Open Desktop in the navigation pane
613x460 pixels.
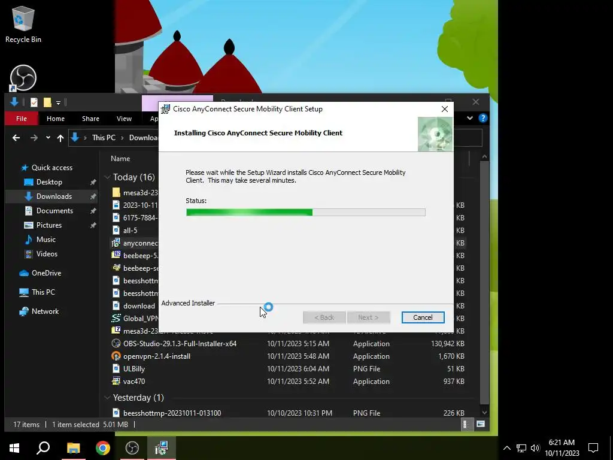point(49,182)
